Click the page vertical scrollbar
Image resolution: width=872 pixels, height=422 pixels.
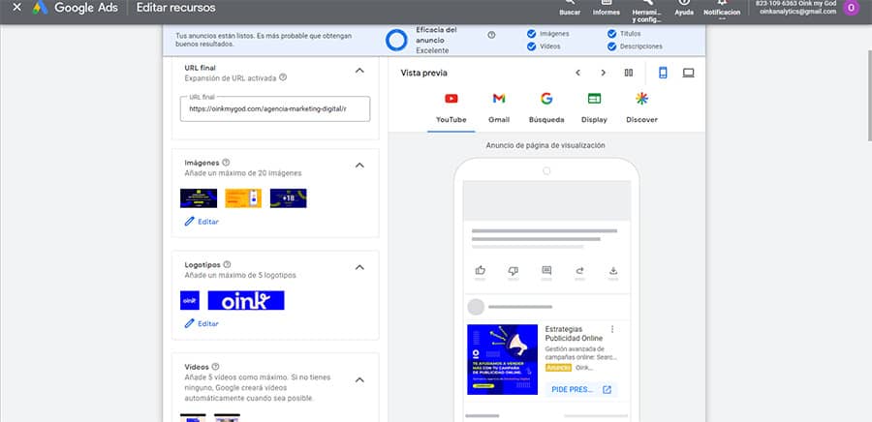(869, 95)
